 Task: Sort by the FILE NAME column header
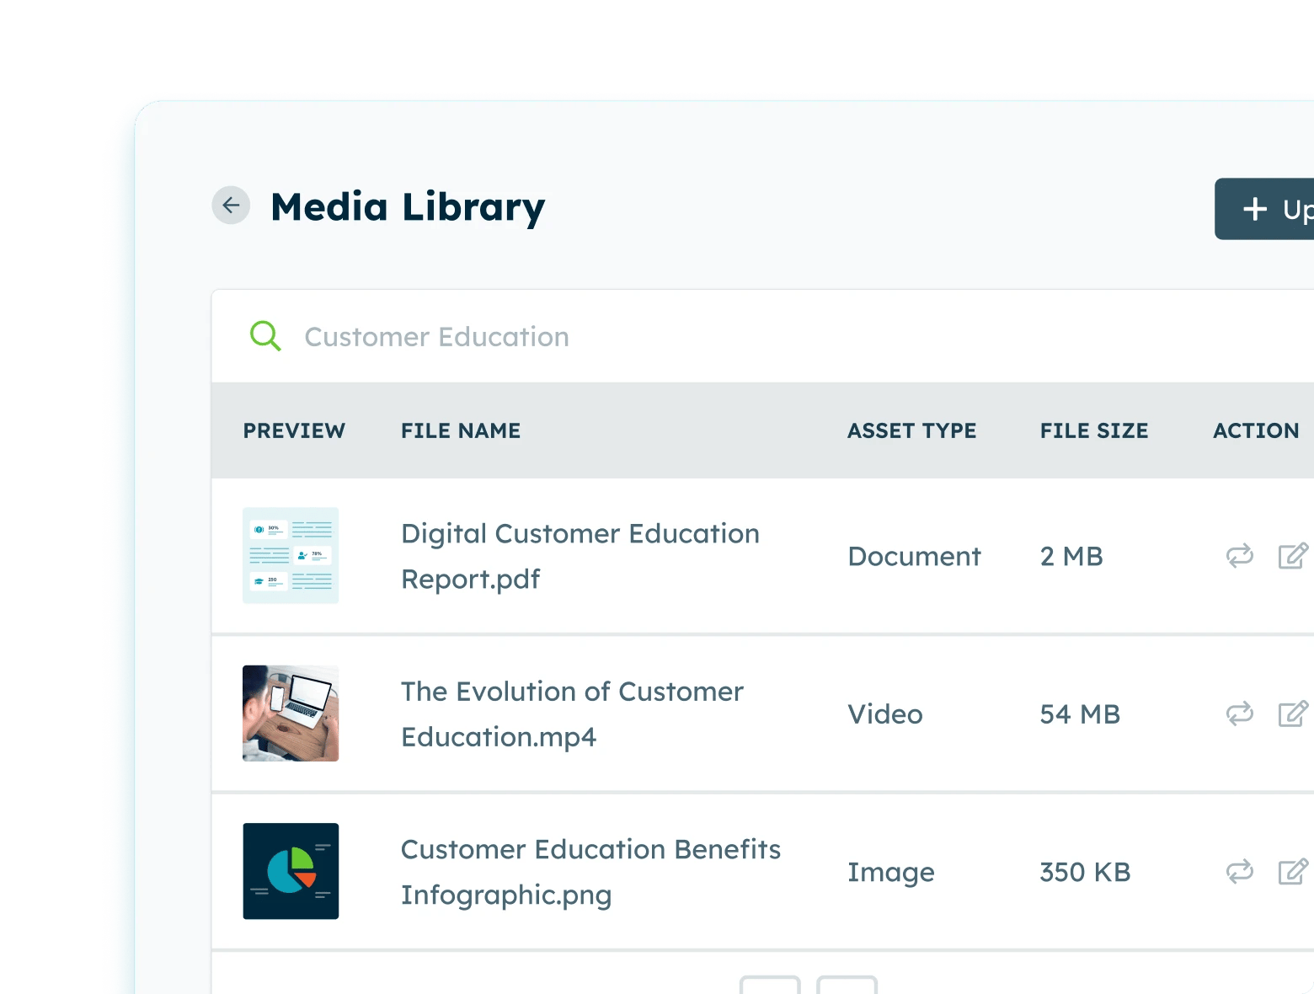click(460, 430)
